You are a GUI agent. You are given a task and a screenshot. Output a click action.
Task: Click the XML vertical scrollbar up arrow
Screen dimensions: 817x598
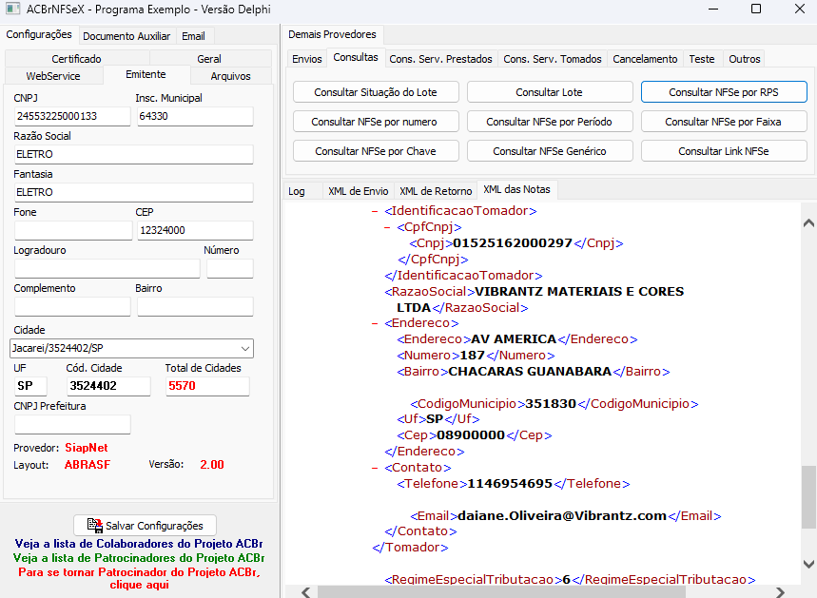pyautogui.click(x=808, y=223)
